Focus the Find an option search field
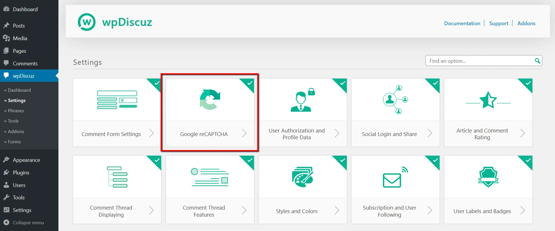The image size is (555, 231). click(479, 61)
